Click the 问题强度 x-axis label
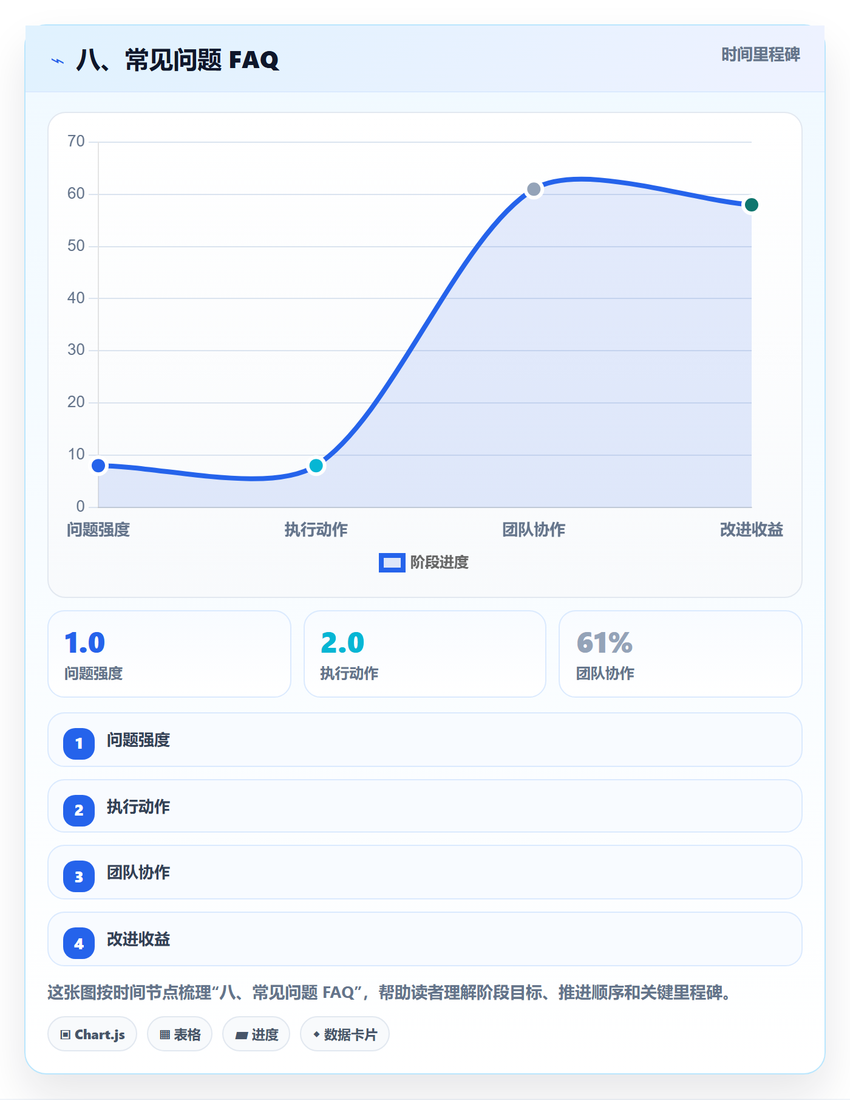 pyautogui.click(x=98, y=530)
